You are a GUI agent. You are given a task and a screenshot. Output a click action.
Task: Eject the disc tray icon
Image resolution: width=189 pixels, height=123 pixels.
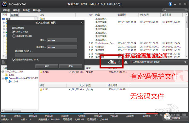pos(126,62)
